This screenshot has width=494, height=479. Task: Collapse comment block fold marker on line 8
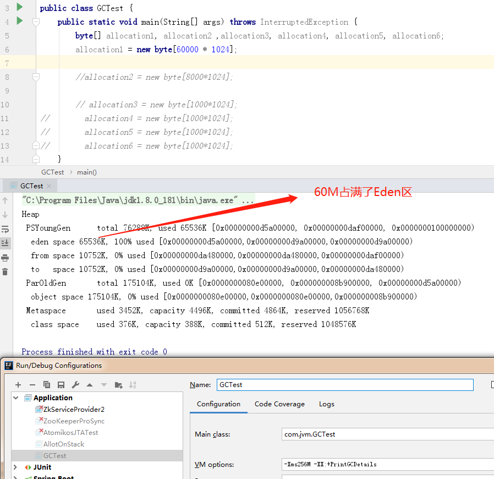coord(36,77)
